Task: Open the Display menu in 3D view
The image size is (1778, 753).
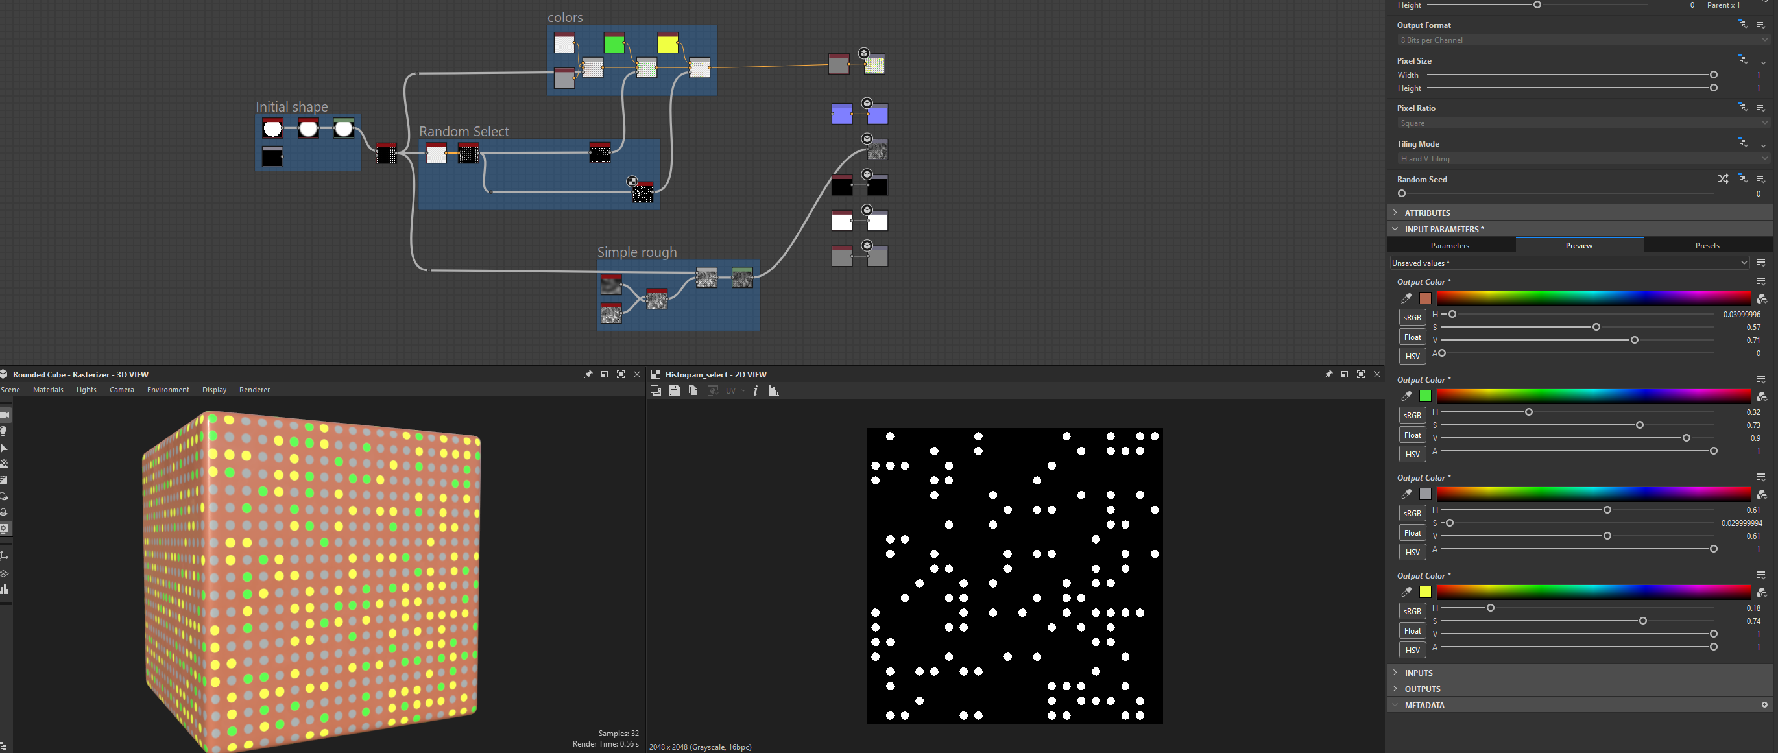Action: [214, 390]
